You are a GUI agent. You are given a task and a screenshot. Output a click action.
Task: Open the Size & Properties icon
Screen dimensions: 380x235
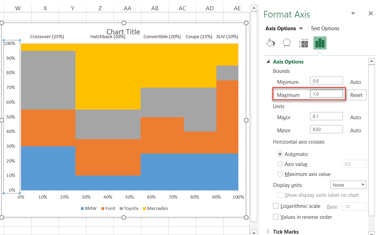coord(303,43)
